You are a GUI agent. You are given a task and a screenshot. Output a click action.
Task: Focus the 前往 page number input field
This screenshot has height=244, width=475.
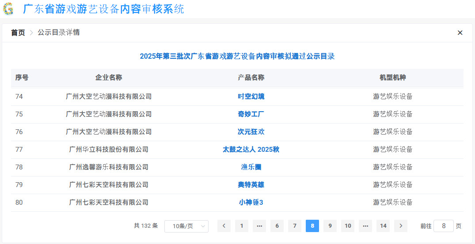[x=444, y=226]
